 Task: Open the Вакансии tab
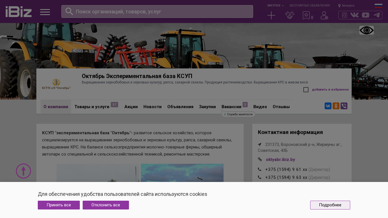click(231, 107)
